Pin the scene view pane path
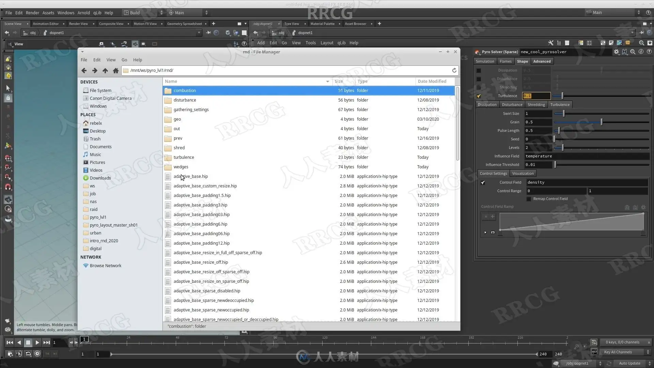 208,33
